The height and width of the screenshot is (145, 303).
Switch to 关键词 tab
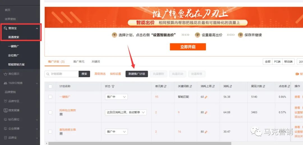click(96, 62)
